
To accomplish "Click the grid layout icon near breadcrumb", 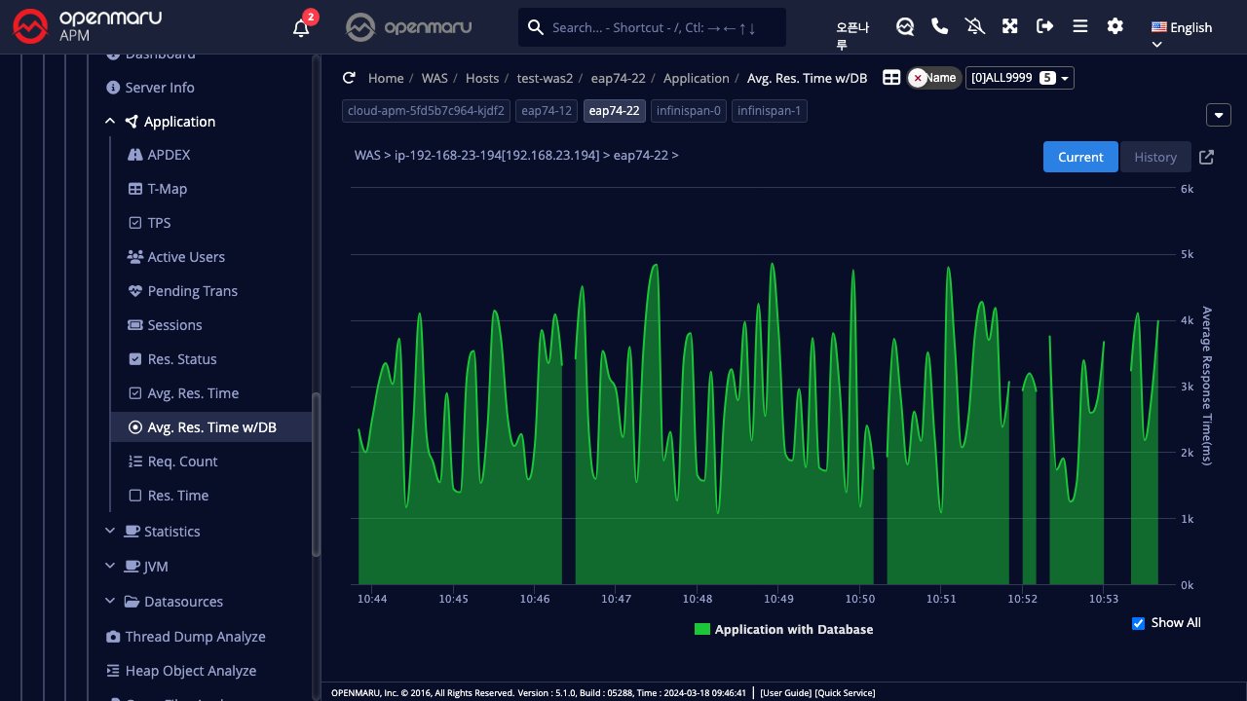I will [891, 78].
